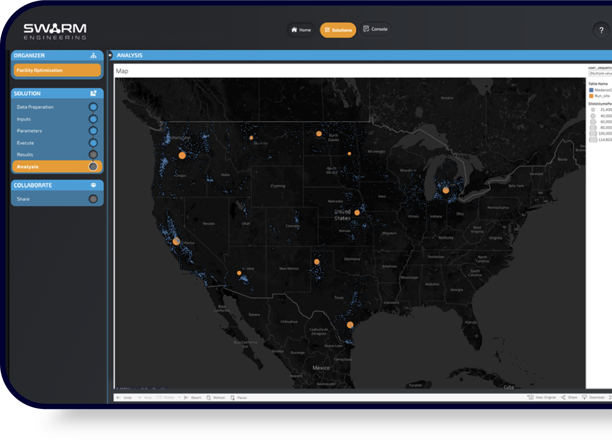Image resolution: width=612 pixels, height=441 pixels.
Task: Click the orange marker near United States label
Action: [x=357, y=213]
